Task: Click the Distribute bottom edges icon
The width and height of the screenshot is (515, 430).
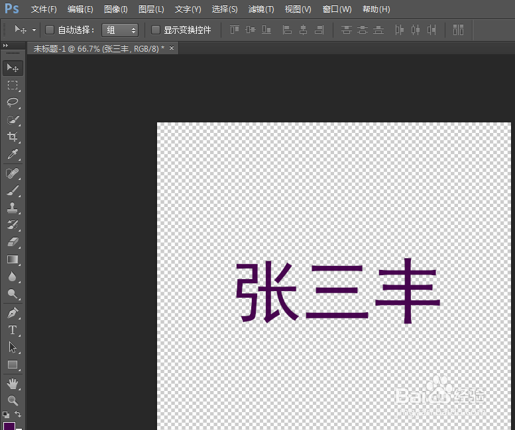Action: pyautogui.click(x=378, y=30)
